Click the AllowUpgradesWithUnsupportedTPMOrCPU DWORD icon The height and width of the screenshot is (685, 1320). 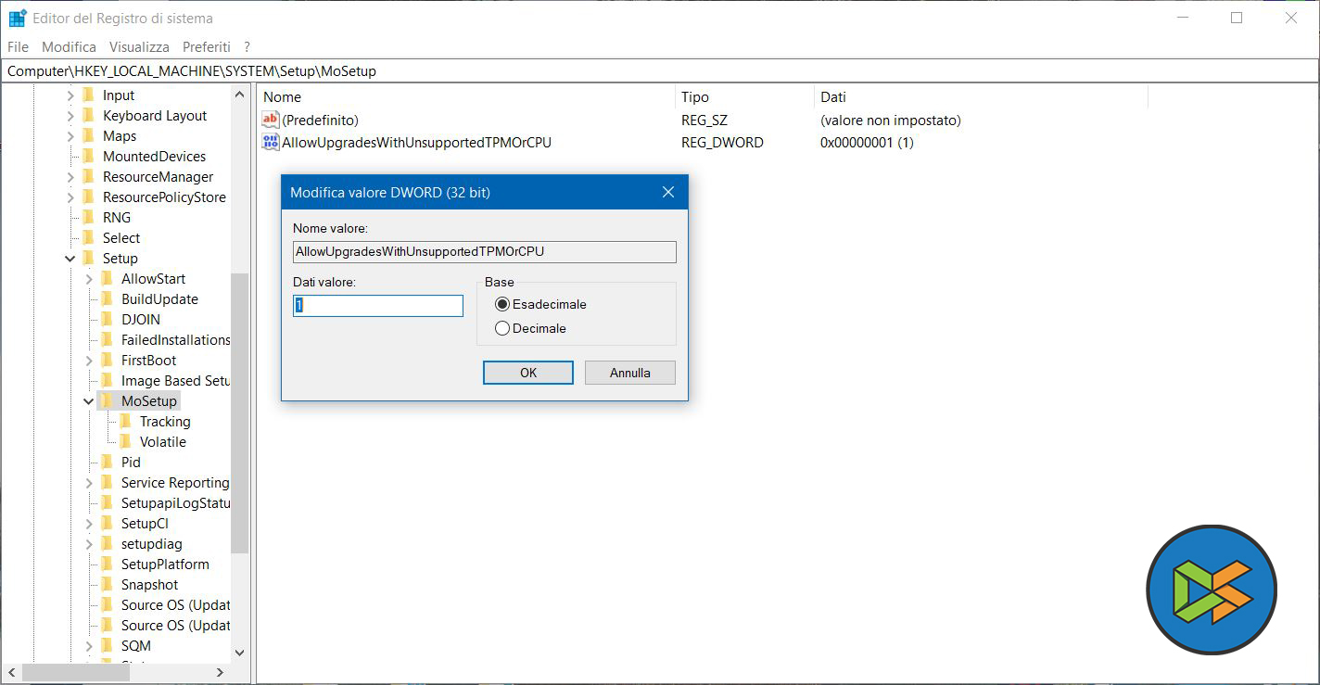[x=271, y=142]
